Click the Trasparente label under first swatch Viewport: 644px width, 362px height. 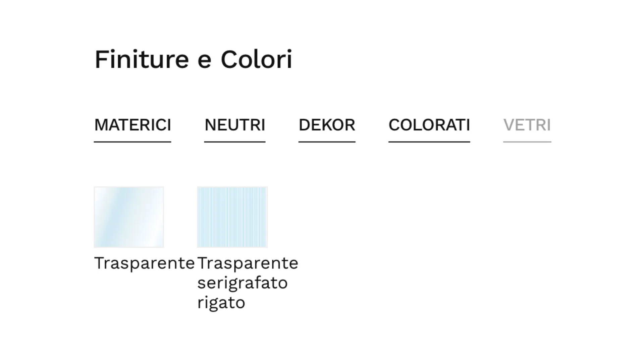coord(144,263)
